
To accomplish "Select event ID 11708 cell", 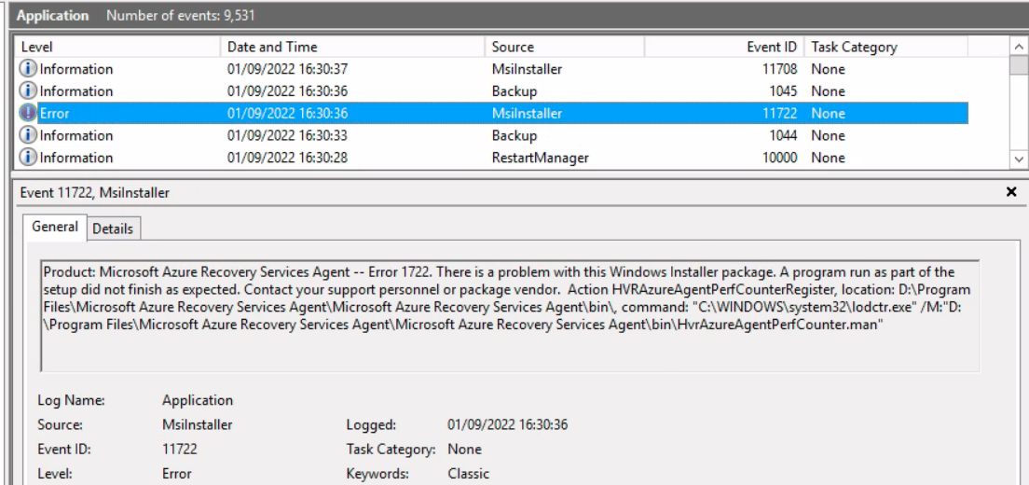I will tap(780, 69).
